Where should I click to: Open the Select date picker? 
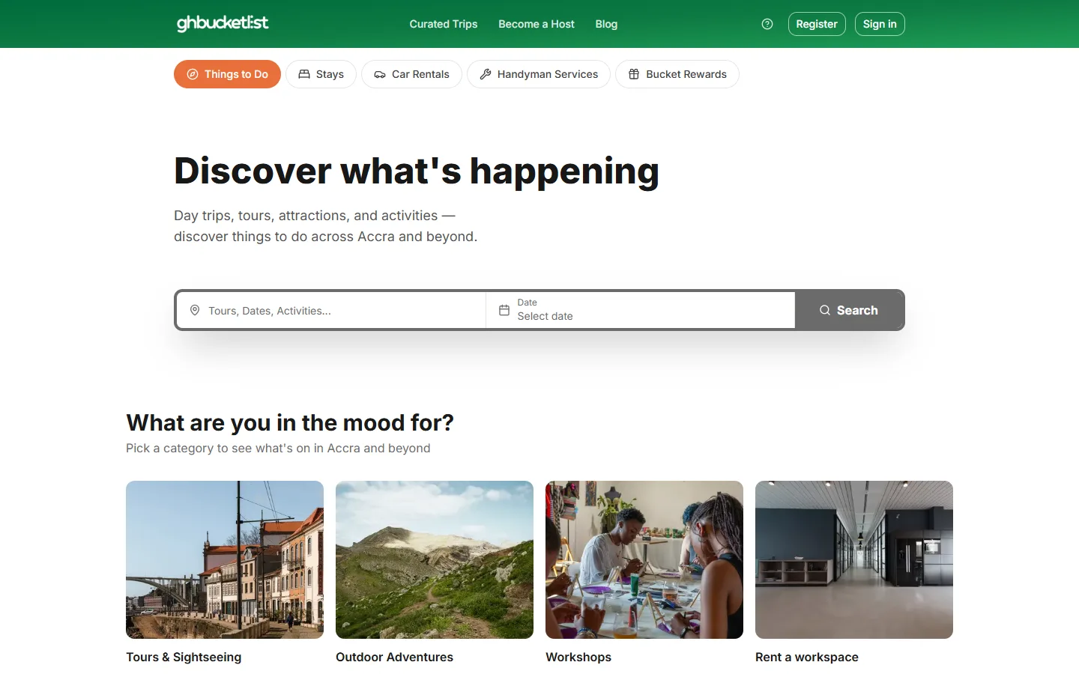pyautogui.click(x=641, y=310)
